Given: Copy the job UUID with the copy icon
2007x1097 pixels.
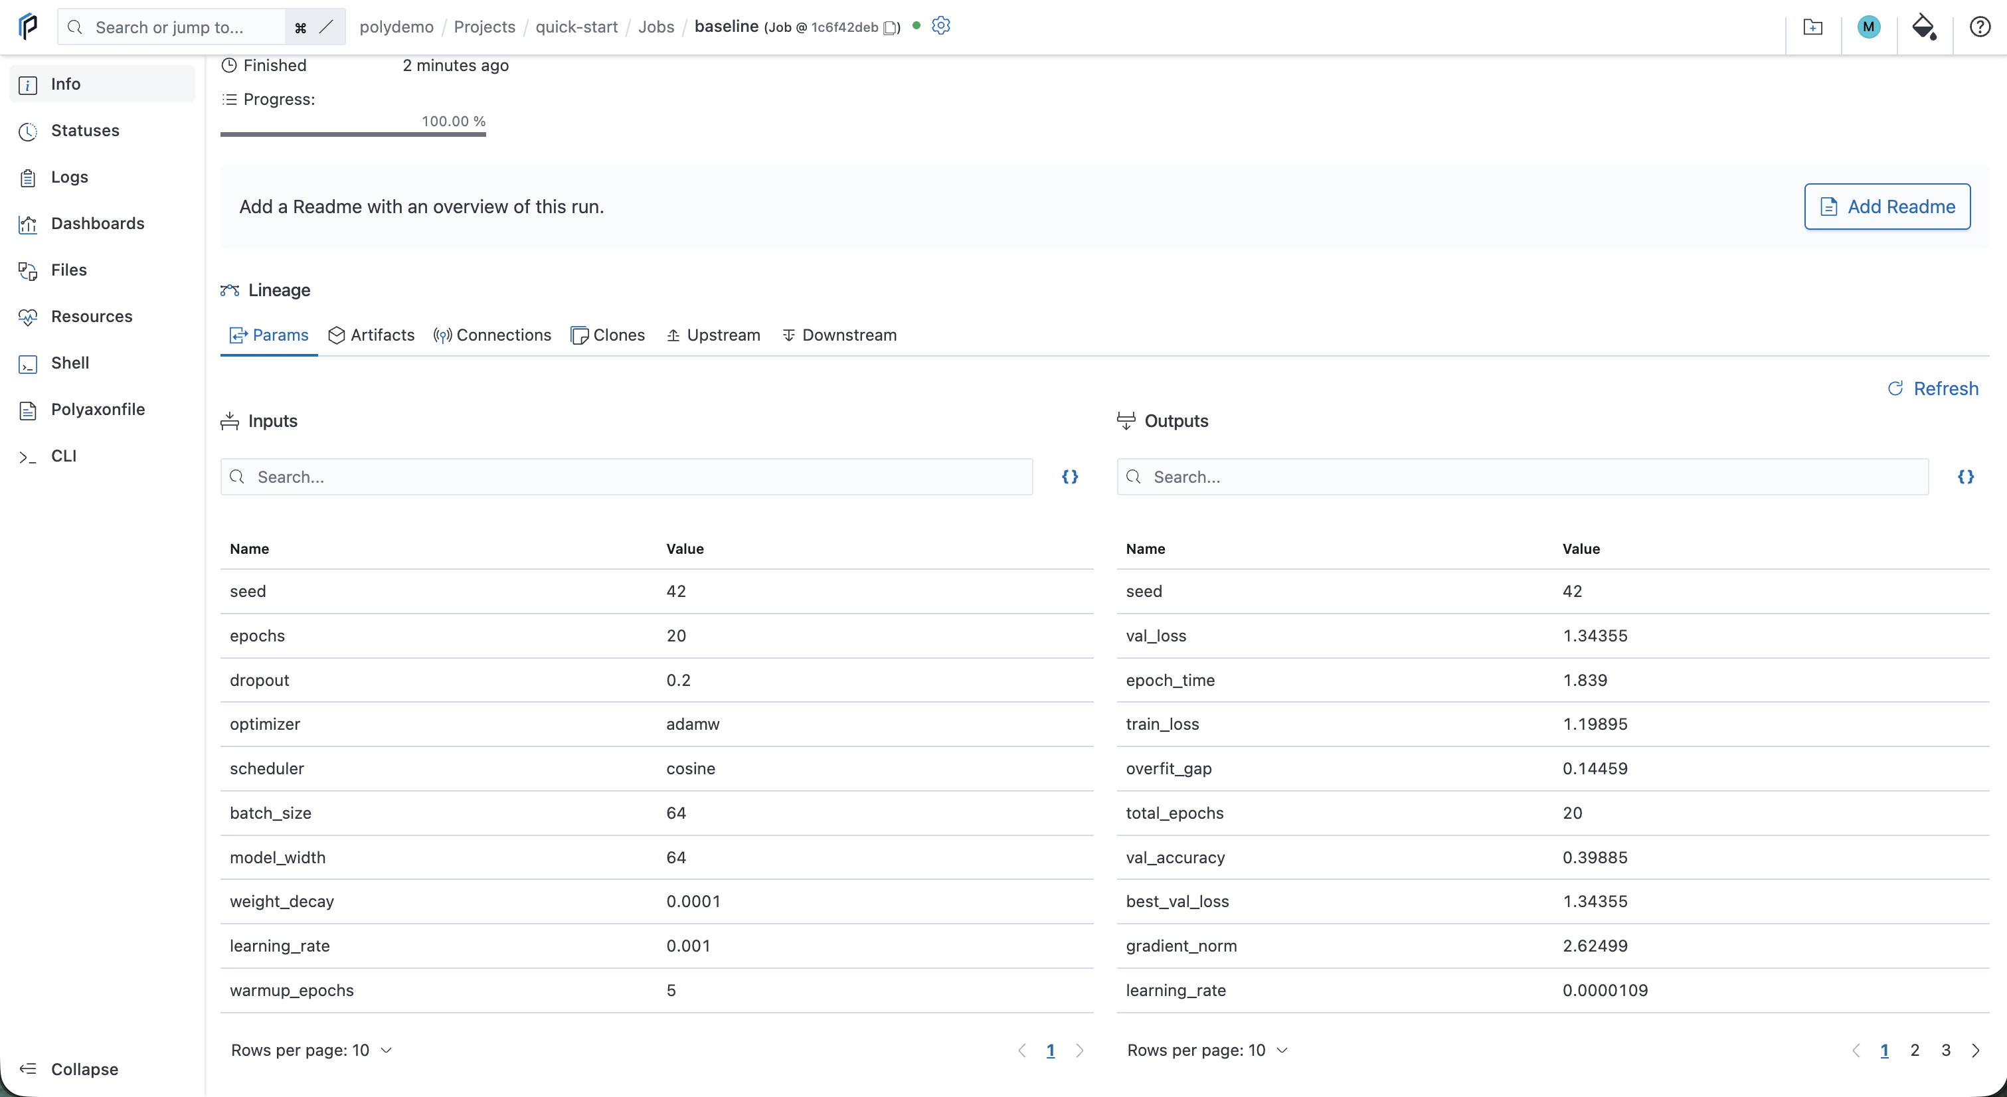Looking at the screenshot, I should pyautogui.click(x=890, y=27).
